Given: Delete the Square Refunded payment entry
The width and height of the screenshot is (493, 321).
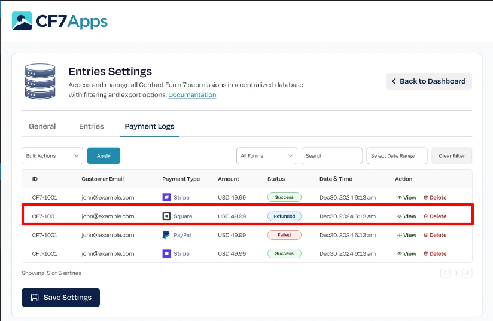Looking at the screenshot, I should coord(435,216).
